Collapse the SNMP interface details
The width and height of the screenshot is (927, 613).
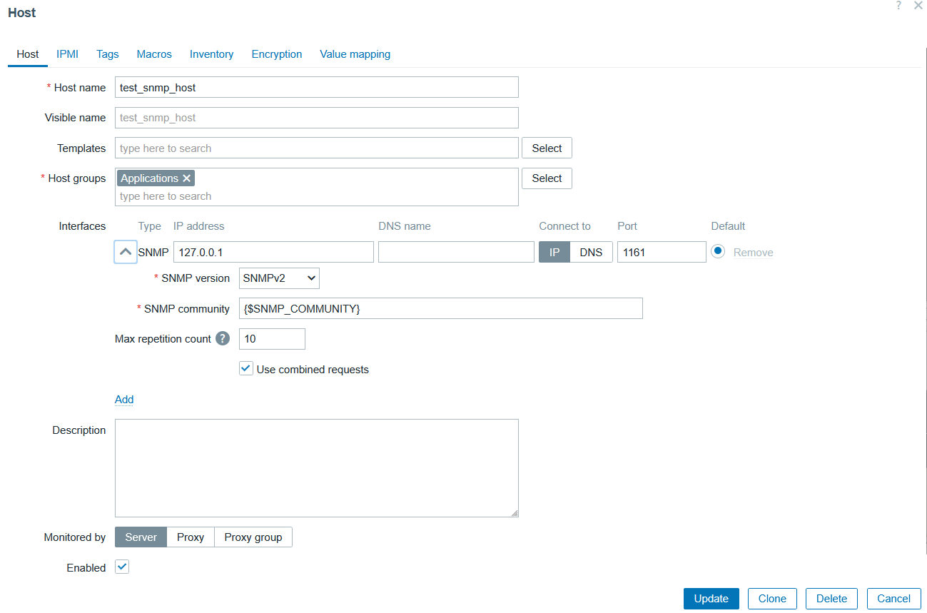125,252
